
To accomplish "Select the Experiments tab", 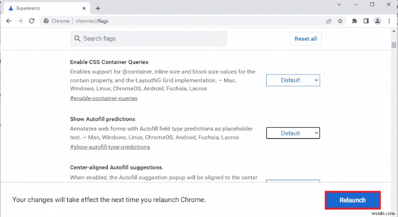I will pyautogui.click(x=45, y=8).
